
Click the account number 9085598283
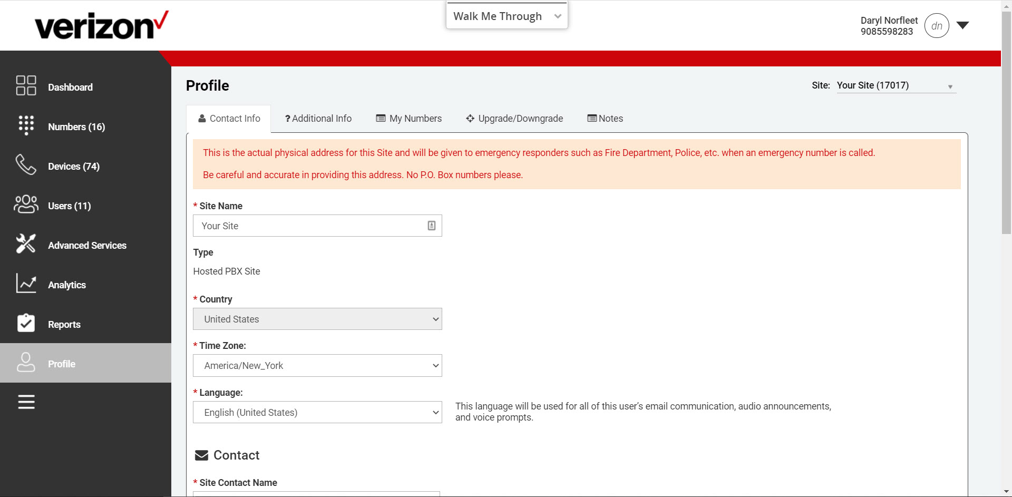pyautogui.click(x=887, y=32)
